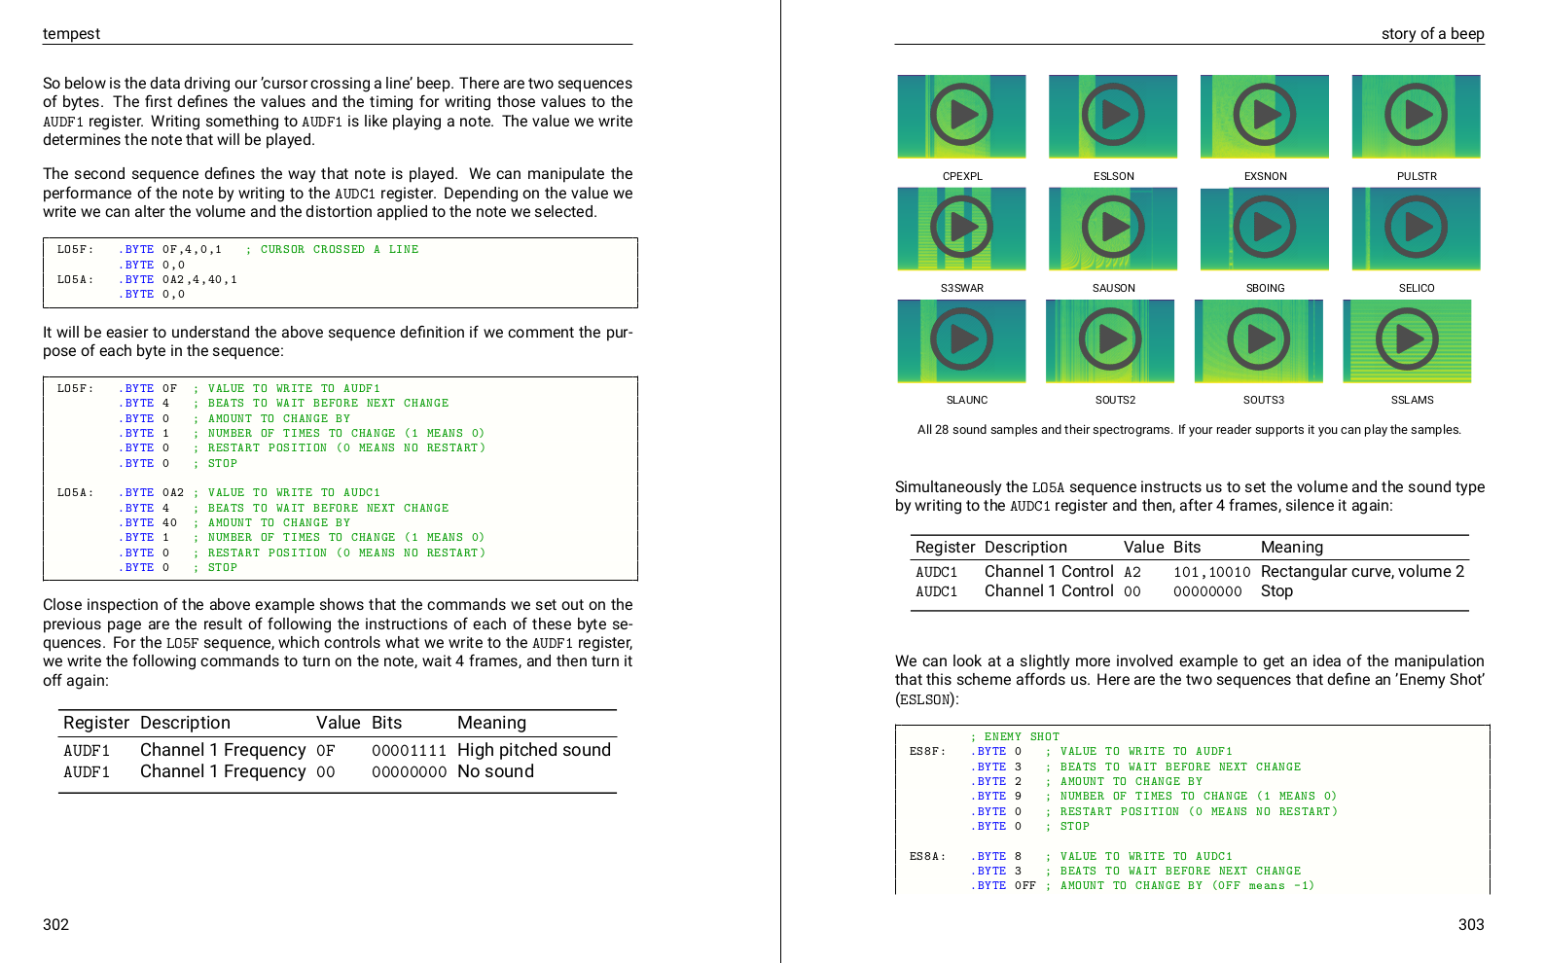The image size is (1545, 963).
Task: Play the SELICO sound sample
Action: (1417, 228)
